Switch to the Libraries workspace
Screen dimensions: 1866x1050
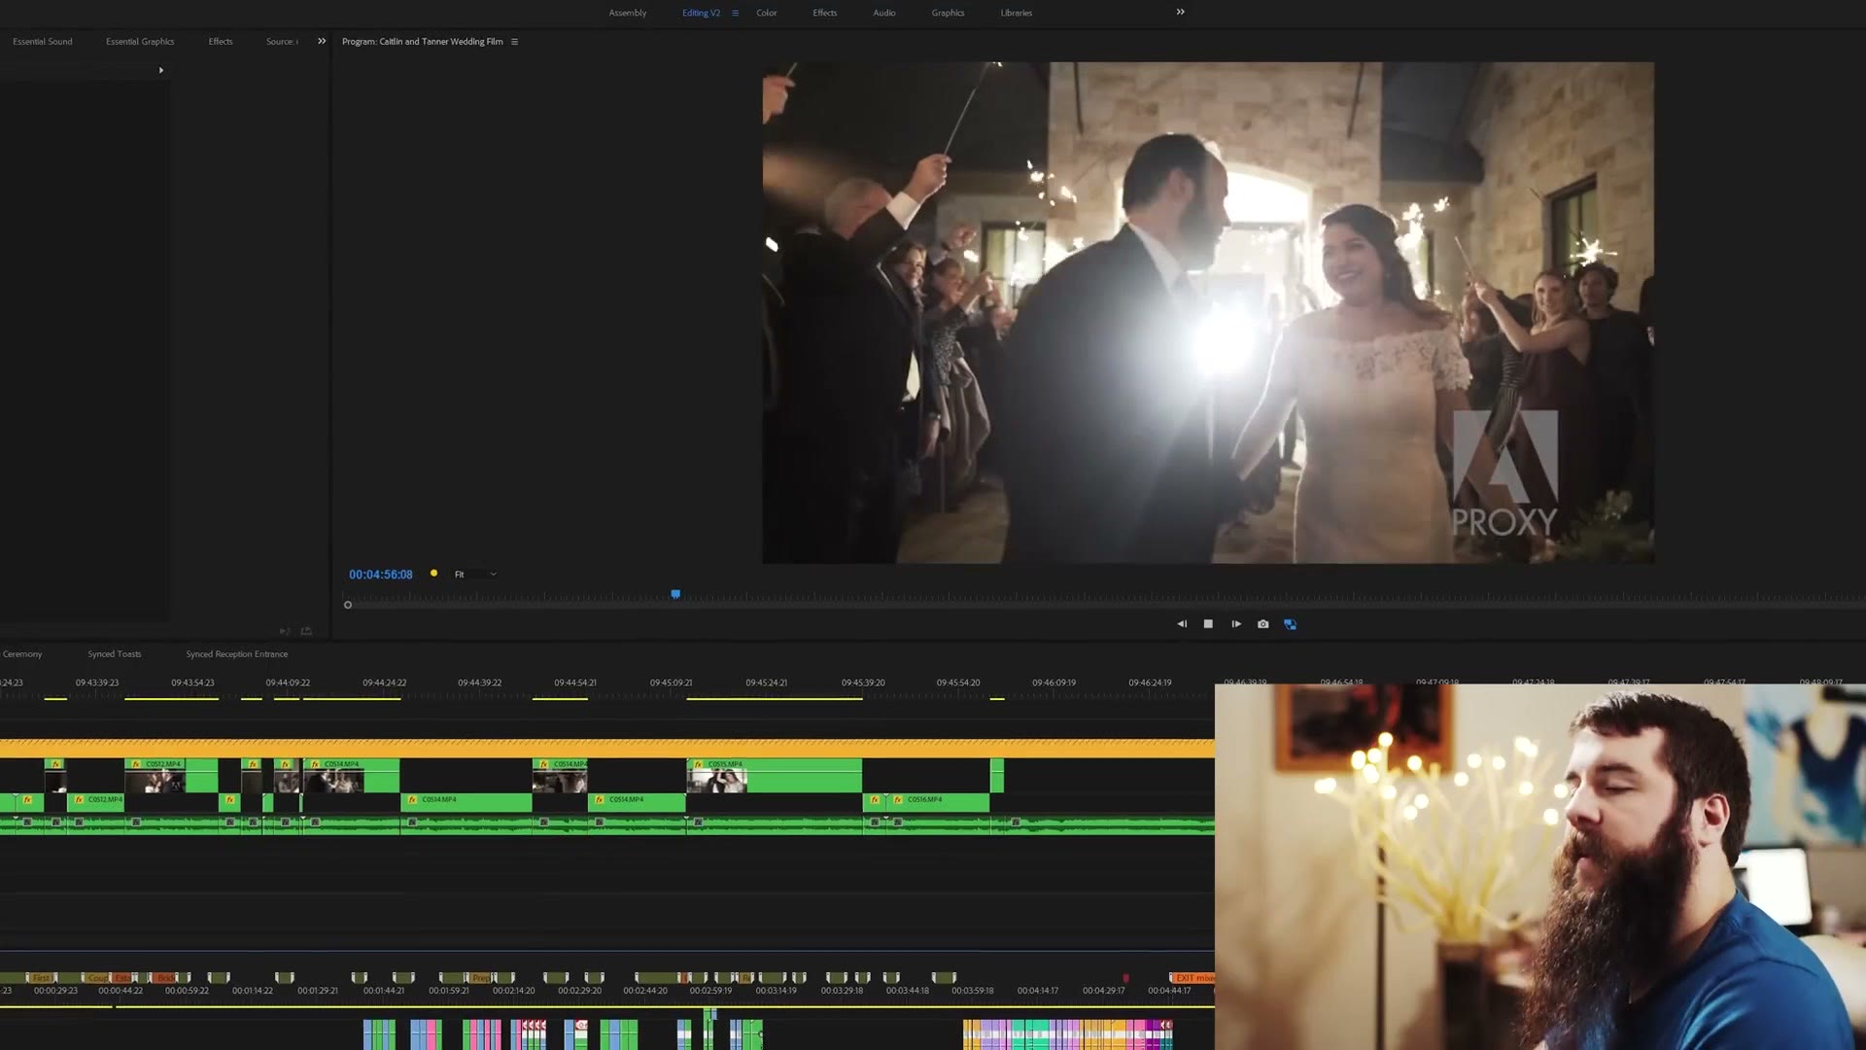(x=1017, y=13)
